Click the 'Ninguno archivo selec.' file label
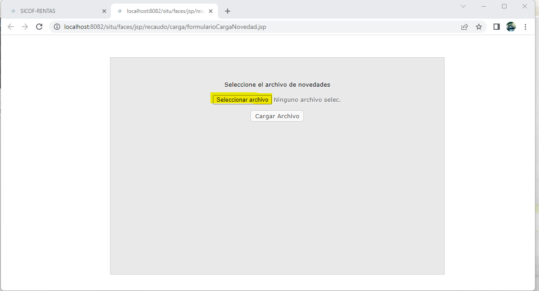Screen dimensions: 539x291 click(x=307, y=100)
